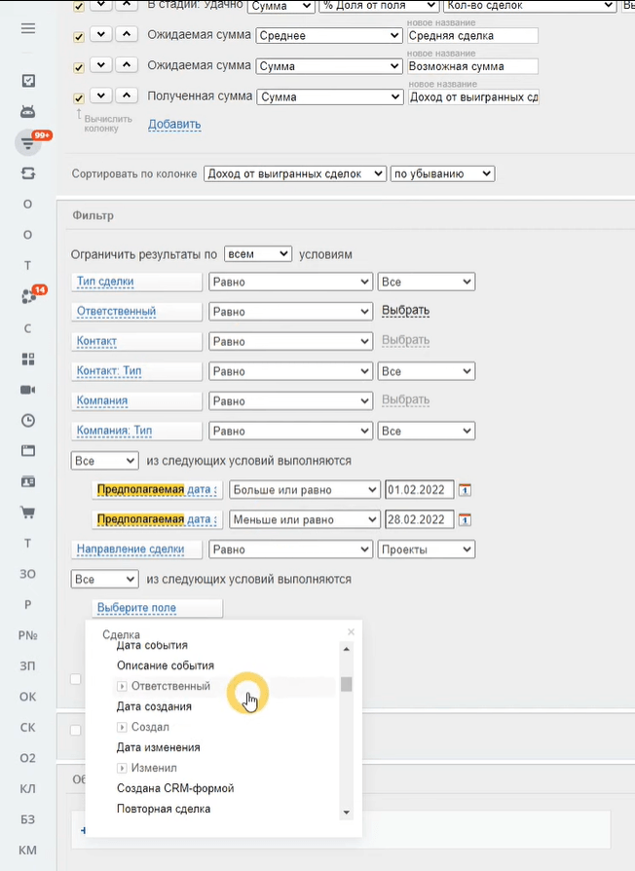The width and height of the screenshot is (635, 871).
Task: Open the video camera icon in sidebar
Action: tap(27, 390)
